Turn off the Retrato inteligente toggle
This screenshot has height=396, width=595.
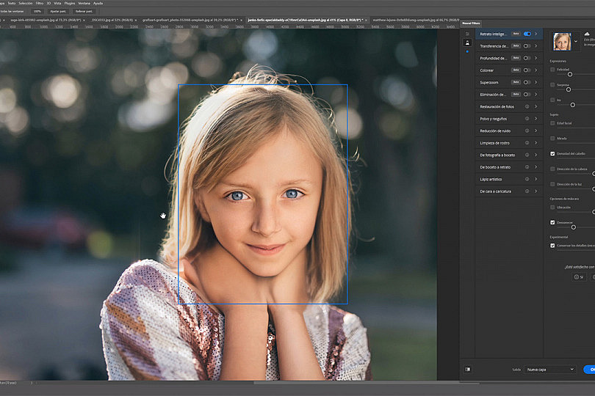[527, 34]
